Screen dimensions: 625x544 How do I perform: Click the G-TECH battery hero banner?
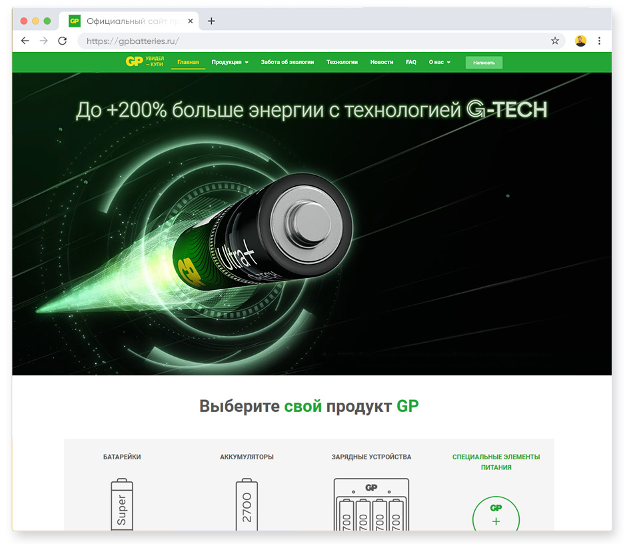click(x=312, y=224)
